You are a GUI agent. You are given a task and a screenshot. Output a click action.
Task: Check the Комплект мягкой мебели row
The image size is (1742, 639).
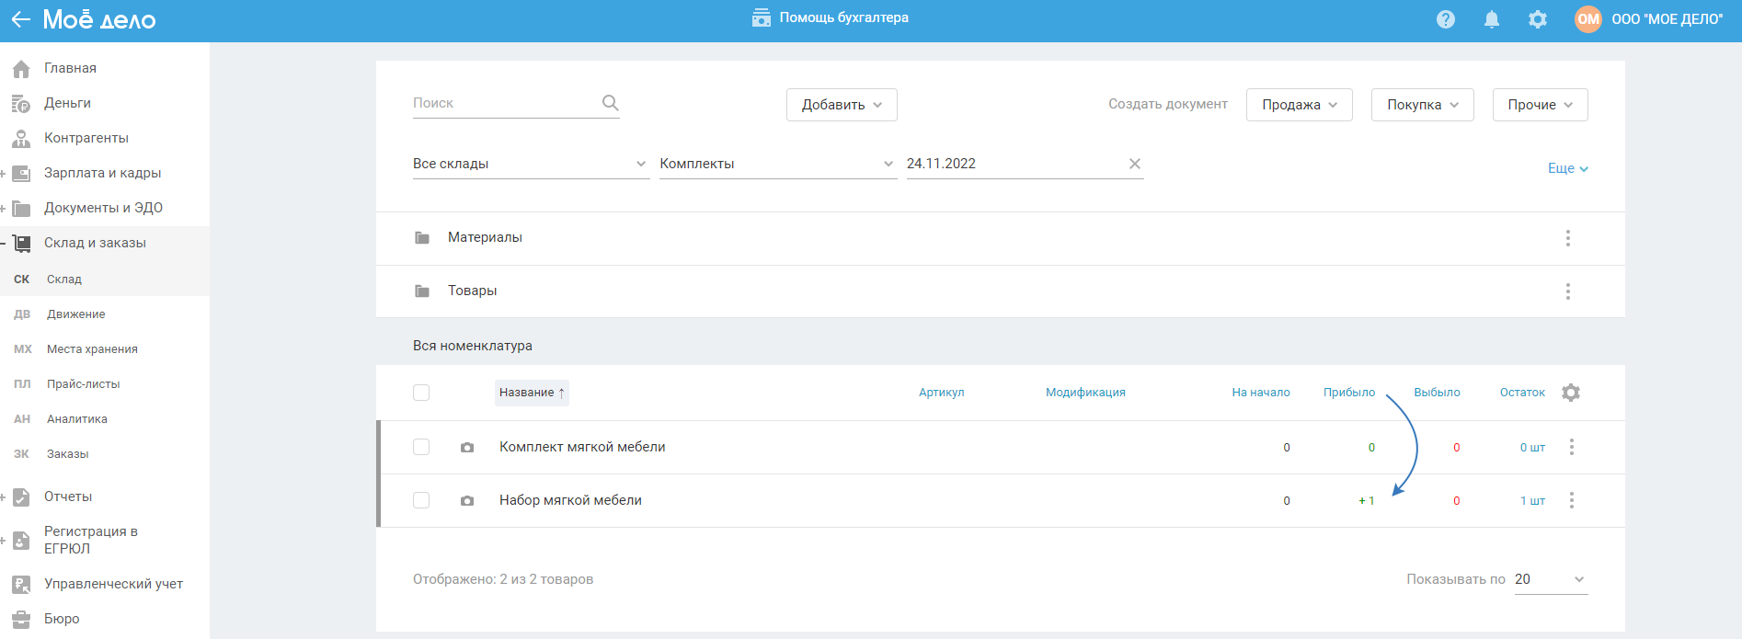coord(421,447)
